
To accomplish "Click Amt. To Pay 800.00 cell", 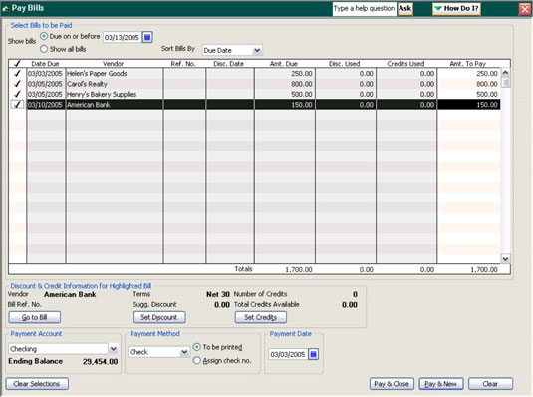I will click(469, 84).
